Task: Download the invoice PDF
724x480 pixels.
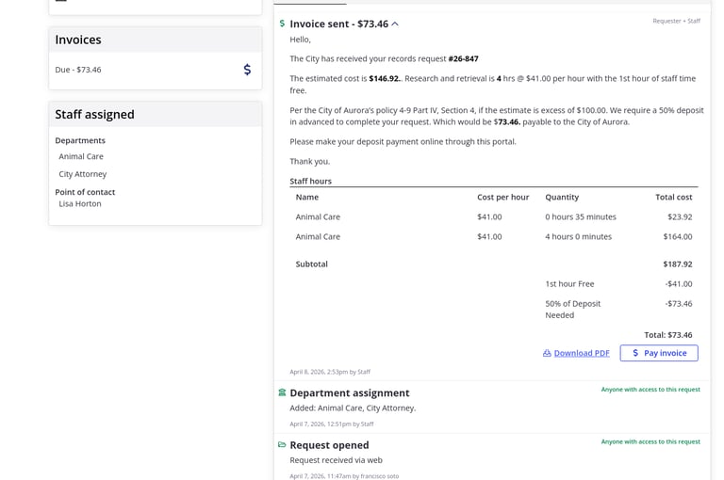Action: [581, 353]
